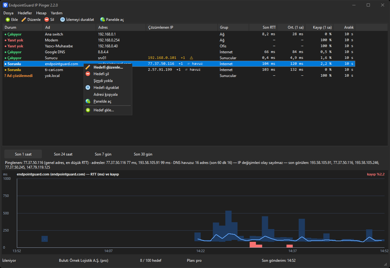Click the red Sil delete toolbar icon
This screenshot has height=268, width=390.
coord(47,20)
